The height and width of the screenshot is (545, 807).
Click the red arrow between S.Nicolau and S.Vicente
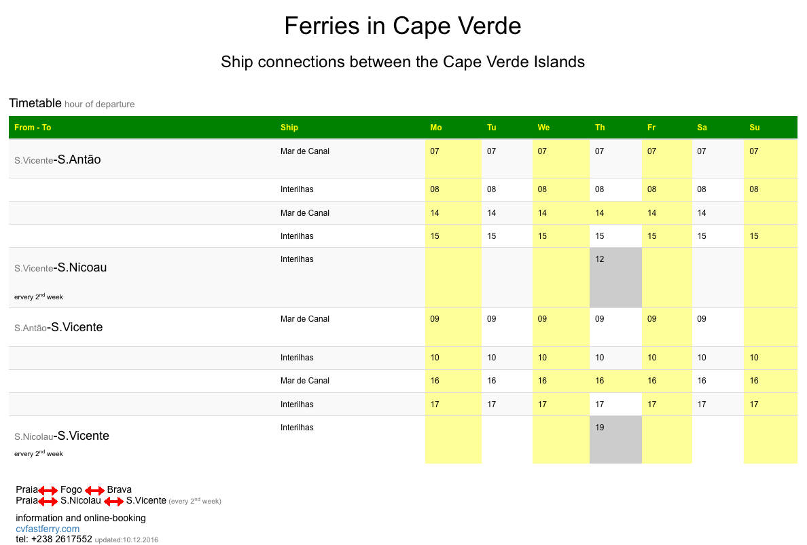pos(113,502)
